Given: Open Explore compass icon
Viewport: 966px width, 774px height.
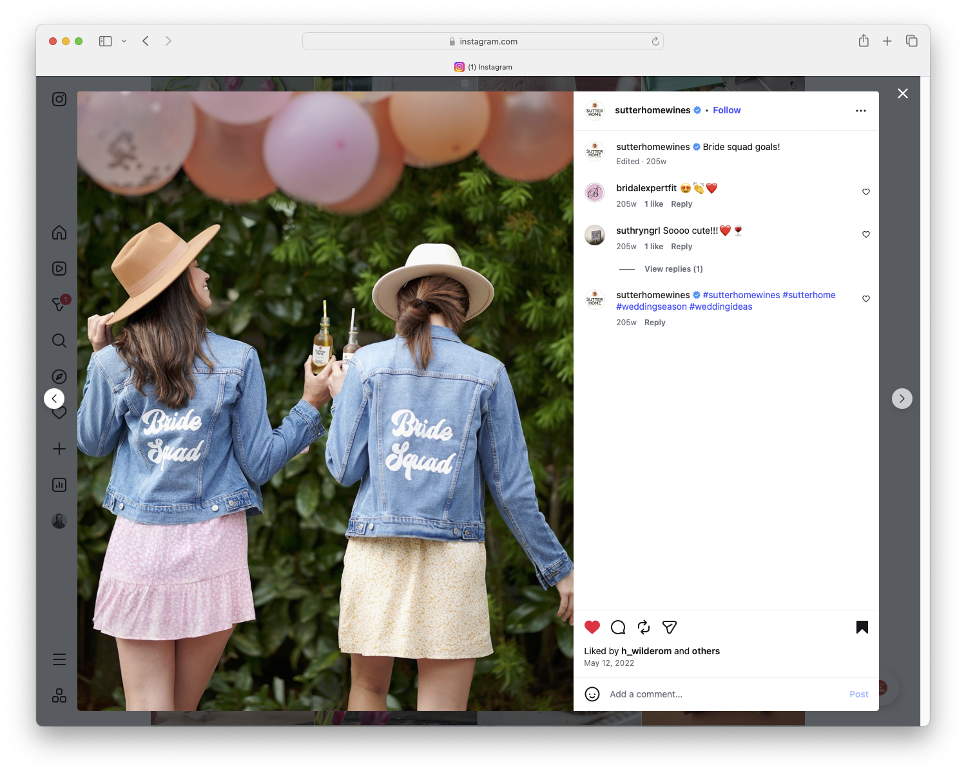Looking at the screenshot, I should click(x=59, y=377).
